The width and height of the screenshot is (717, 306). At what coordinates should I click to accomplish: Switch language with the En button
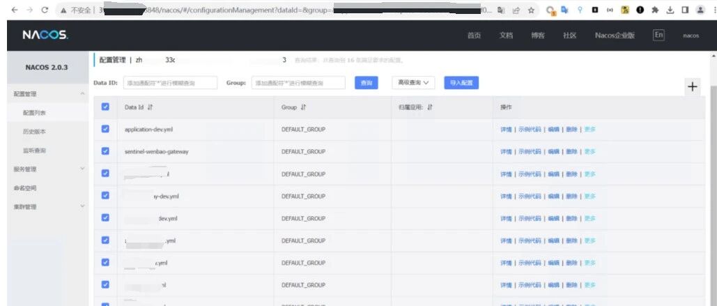658,36
